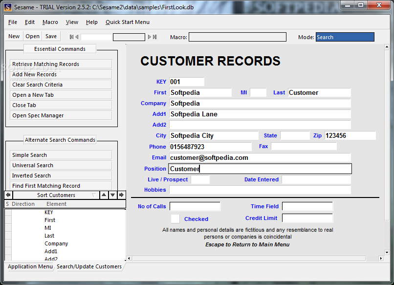Click Close Tab command

pos(61,105)
